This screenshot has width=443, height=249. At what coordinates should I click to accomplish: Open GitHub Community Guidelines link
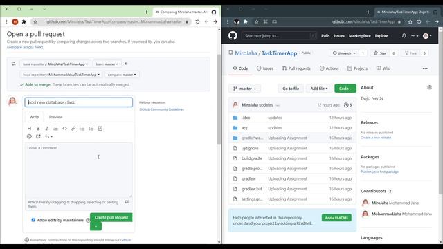(161, 109)
